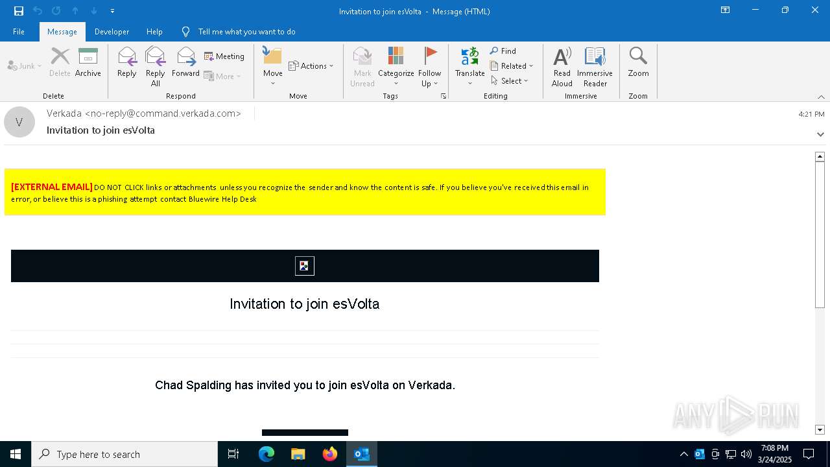The width and height of the screenshot is (830, 467).
Task: Open the Help tab
Action: click(x=154, y=32)
